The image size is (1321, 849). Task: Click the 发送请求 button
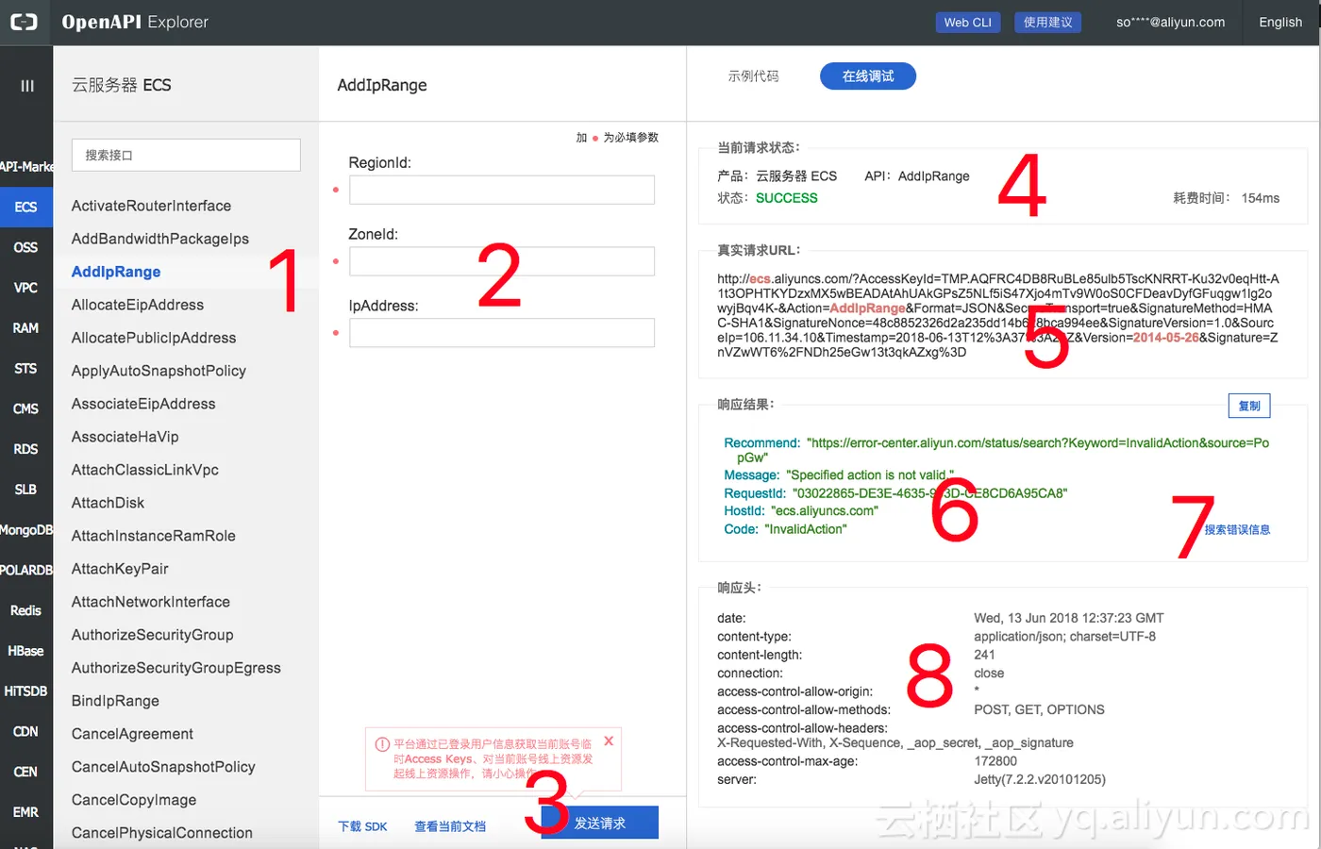598,822
